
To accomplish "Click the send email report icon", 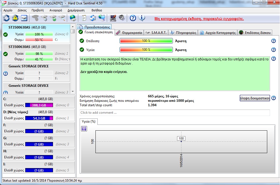I will [93, 18].
